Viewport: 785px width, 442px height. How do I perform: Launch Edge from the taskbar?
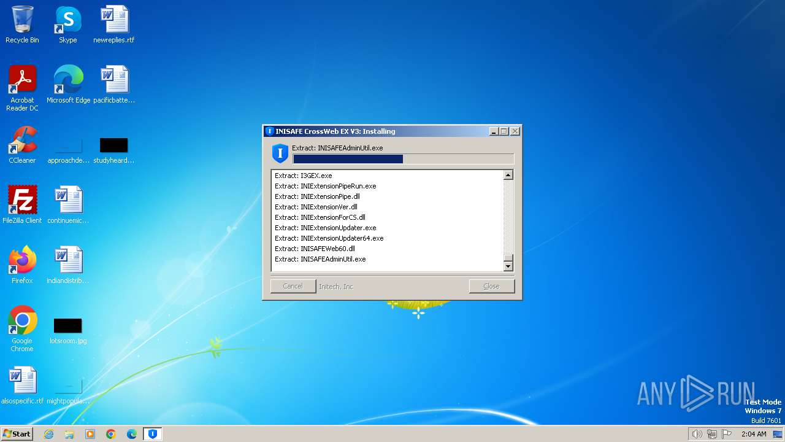(x=132, y=434)
